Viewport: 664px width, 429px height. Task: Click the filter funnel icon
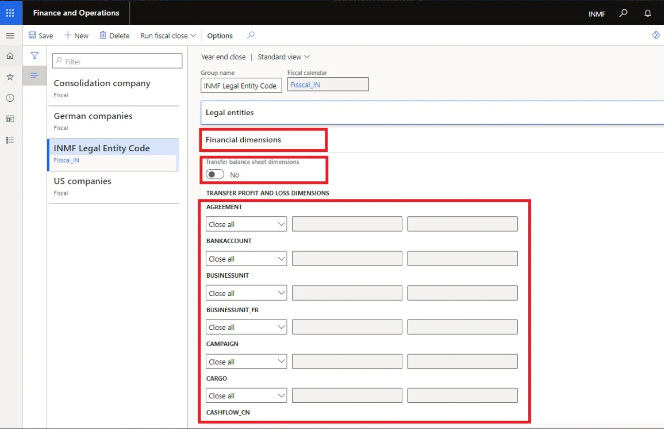[x=35, y=55]
